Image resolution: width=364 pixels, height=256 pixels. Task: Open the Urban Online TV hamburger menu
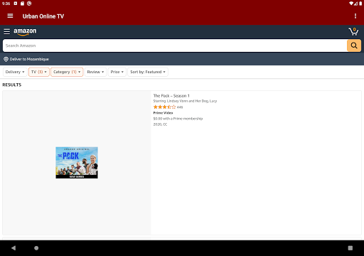tap(10, 16)
